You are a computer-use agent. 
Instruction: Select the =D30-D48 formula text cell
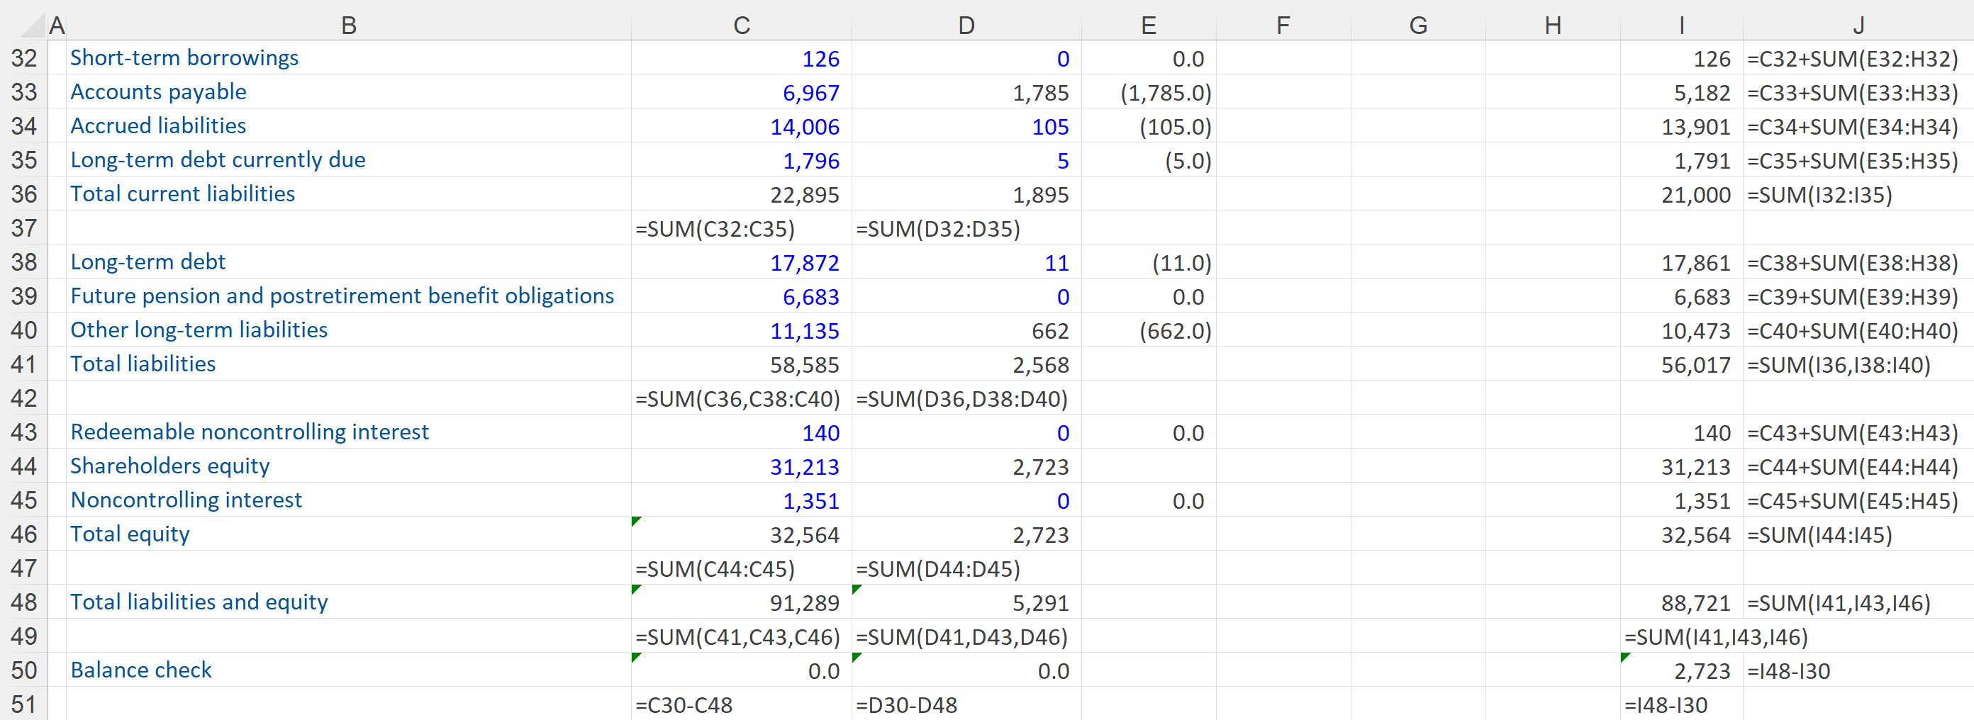(x=905, y=705)
